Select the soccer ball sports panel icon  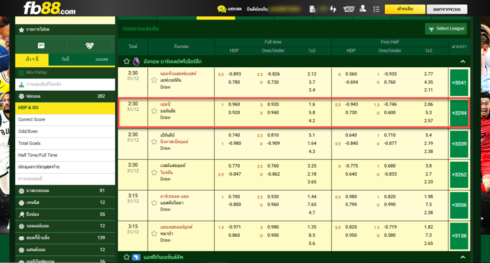click(x=89, y=45)
